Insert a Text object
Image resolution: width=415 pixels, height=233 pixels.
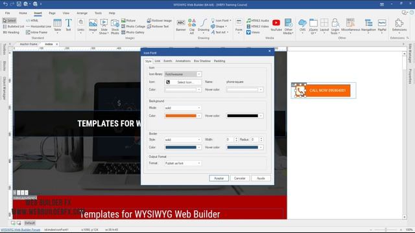point(68,25)
